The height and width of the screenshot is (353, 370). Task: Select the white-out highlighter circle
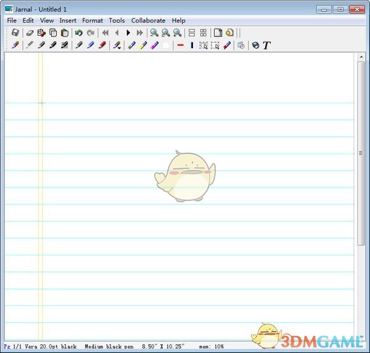(166, 45)
